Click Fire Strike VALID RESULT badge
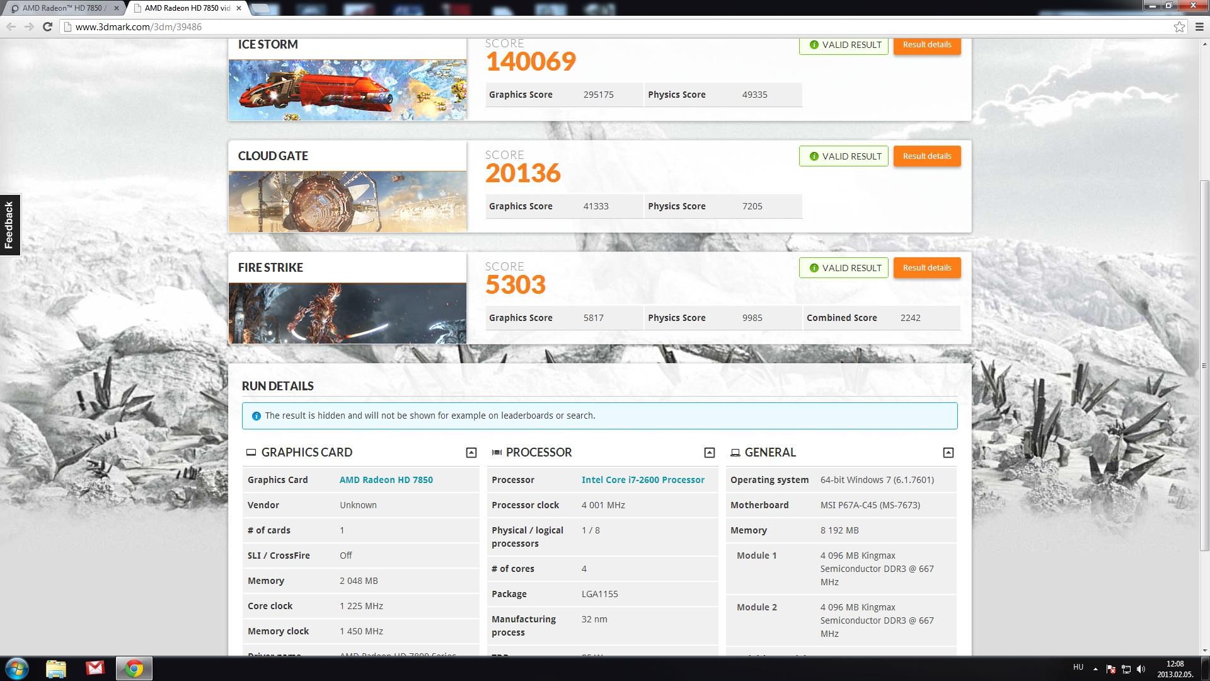The height and width of the screenshot is (681, 1210). point(844,267)
